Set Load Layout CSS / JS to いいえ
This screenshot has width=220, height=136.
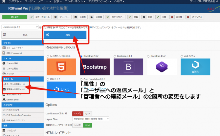point(78,114)
